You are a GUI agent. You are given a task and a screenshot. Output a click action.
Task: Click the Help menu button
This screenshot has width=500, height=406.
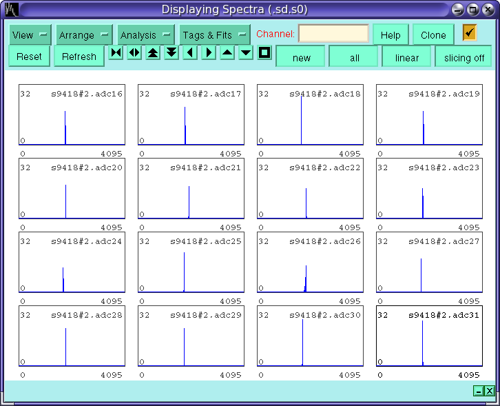[390, 35]
